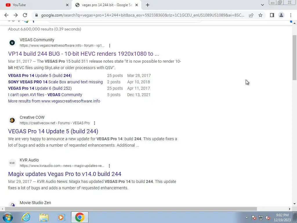Screen dimensions: 297x223
Task: Click the scroll left arrow of horizontal scrollbar
Action: click(2, 209)
